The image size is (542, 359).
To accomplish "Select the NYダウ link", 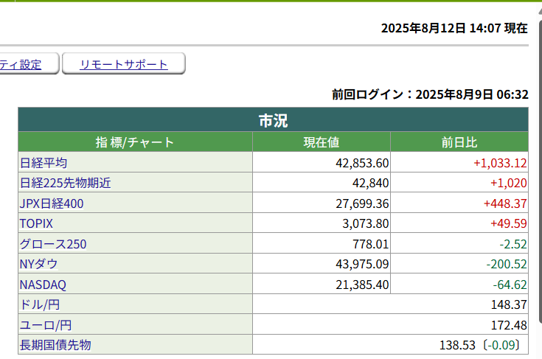I will (x=39, y=264).
